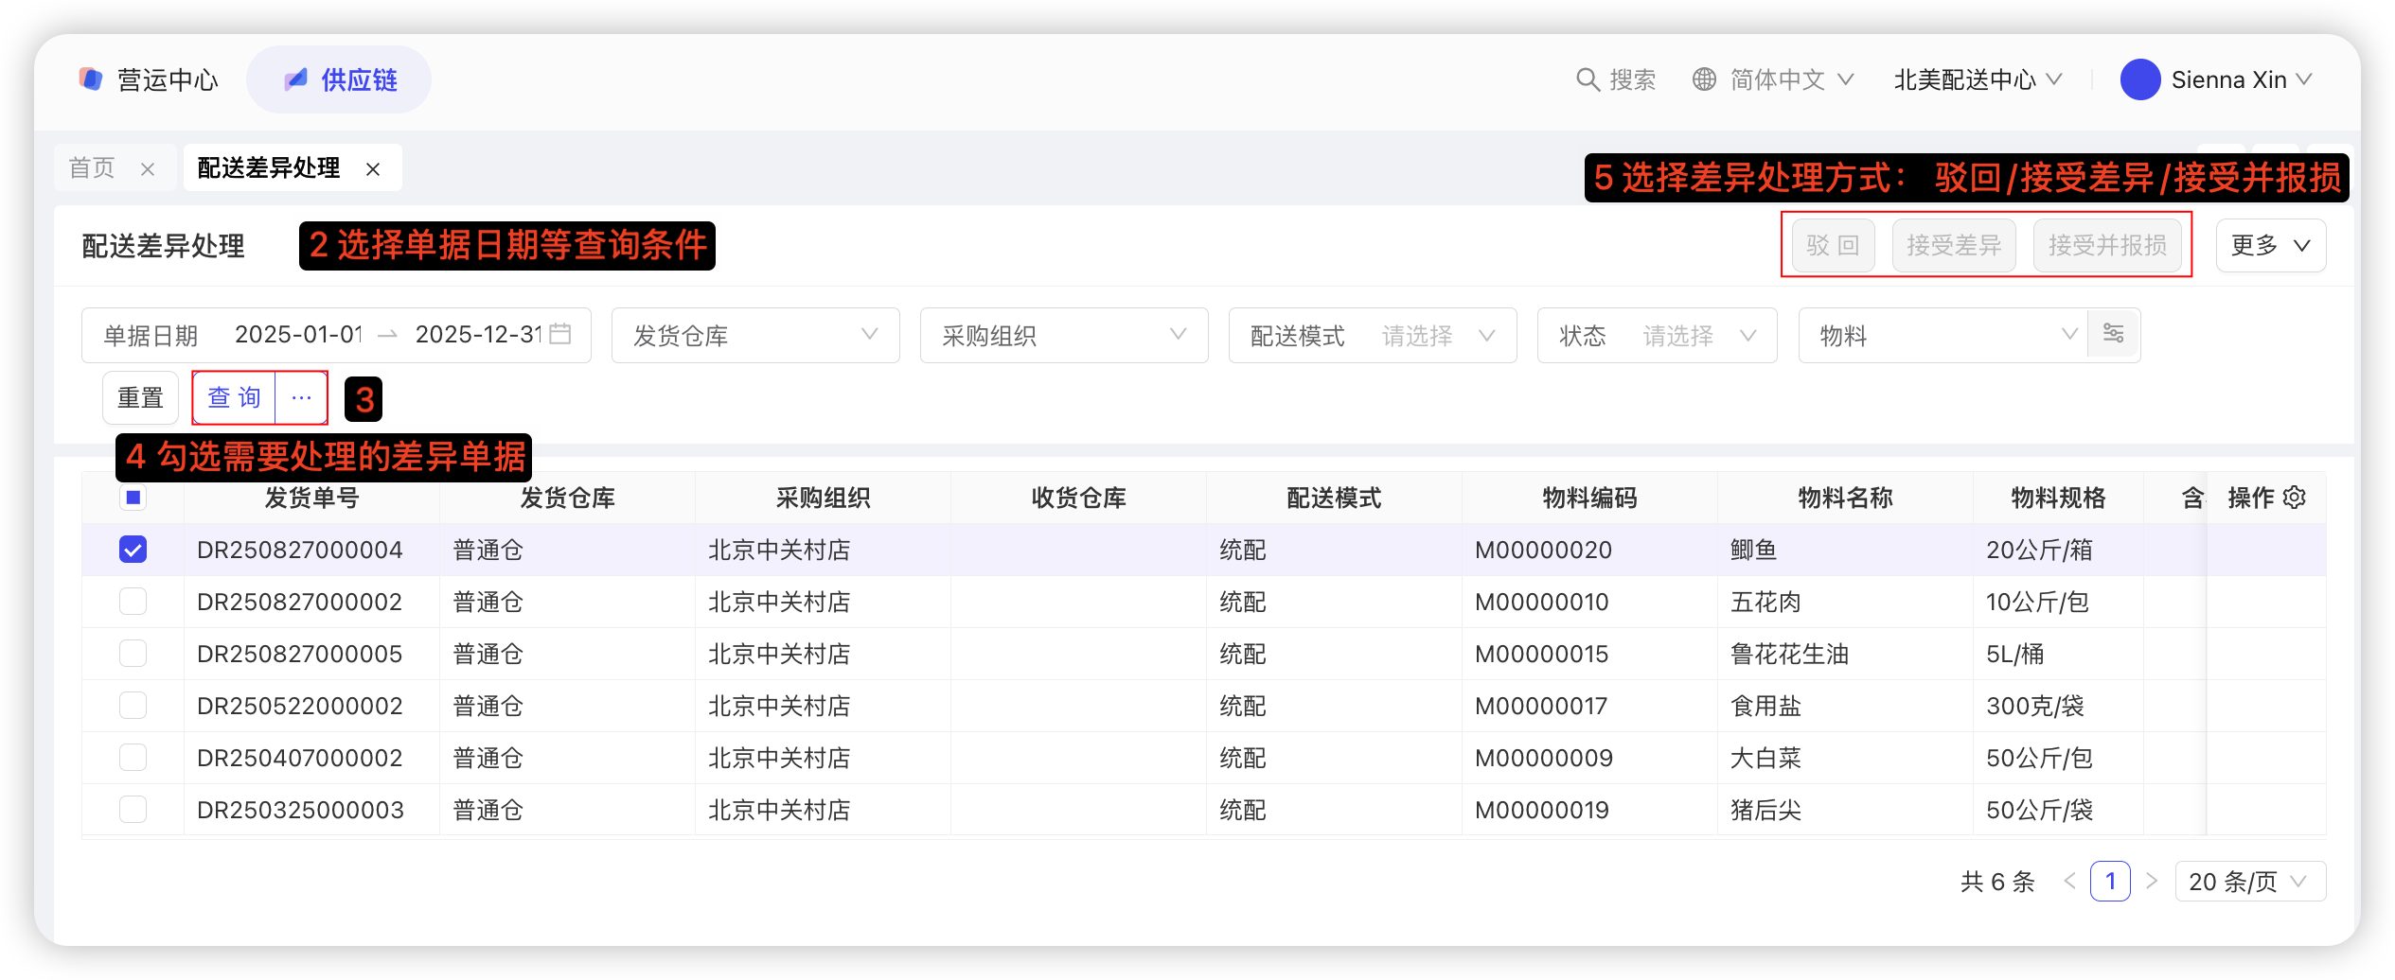The width and height of the screenshot is (2395, 980).
Task: Click the 查询 button
Action: pos(234,397)
